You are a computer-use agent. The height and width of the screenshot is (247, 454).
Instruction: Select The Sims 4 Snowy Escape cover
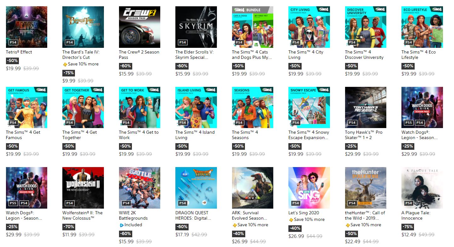pos(309,107)
